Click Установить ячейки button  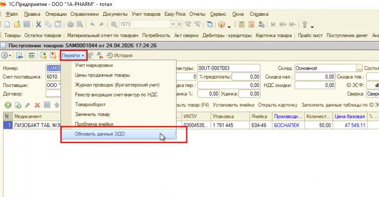point(233,105)
